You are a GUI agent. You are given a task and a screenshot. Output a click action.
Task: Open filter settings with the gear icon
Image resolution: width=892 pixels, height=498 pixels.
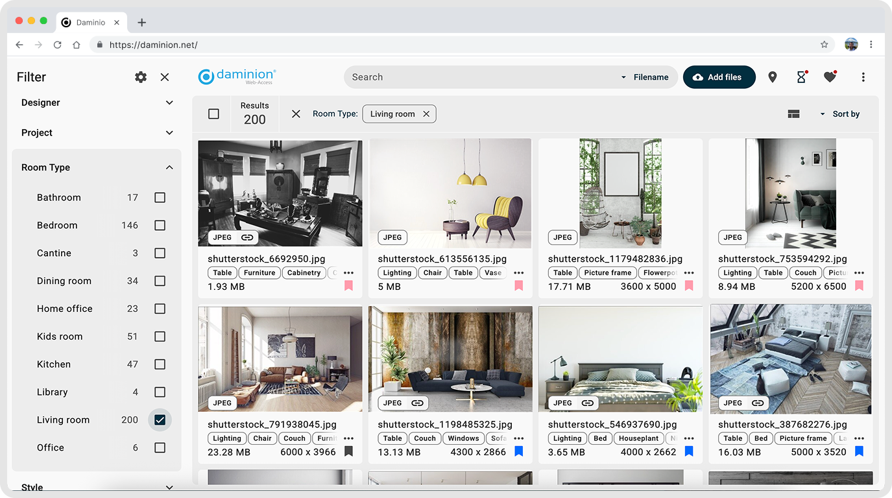(140, 77)
